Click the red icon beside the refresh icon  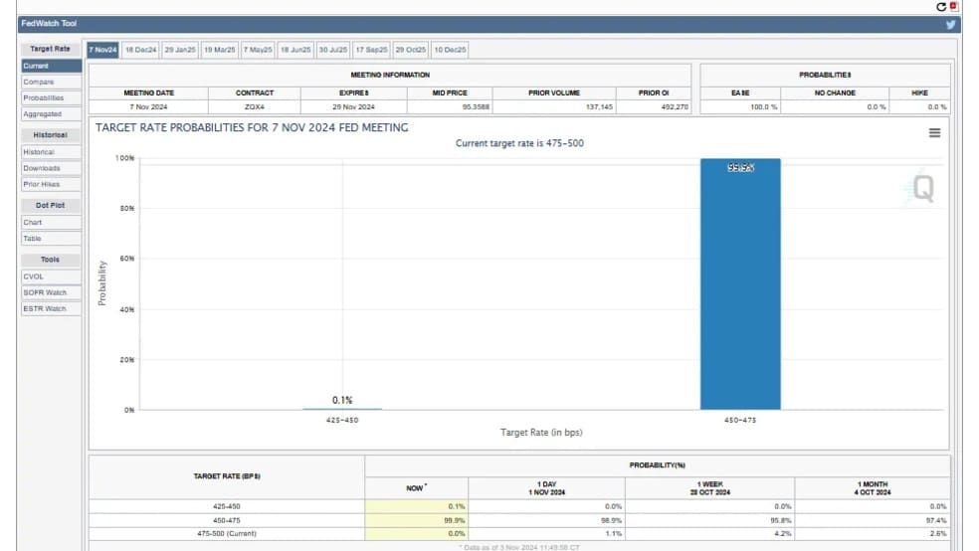click(x=953, y=6)
